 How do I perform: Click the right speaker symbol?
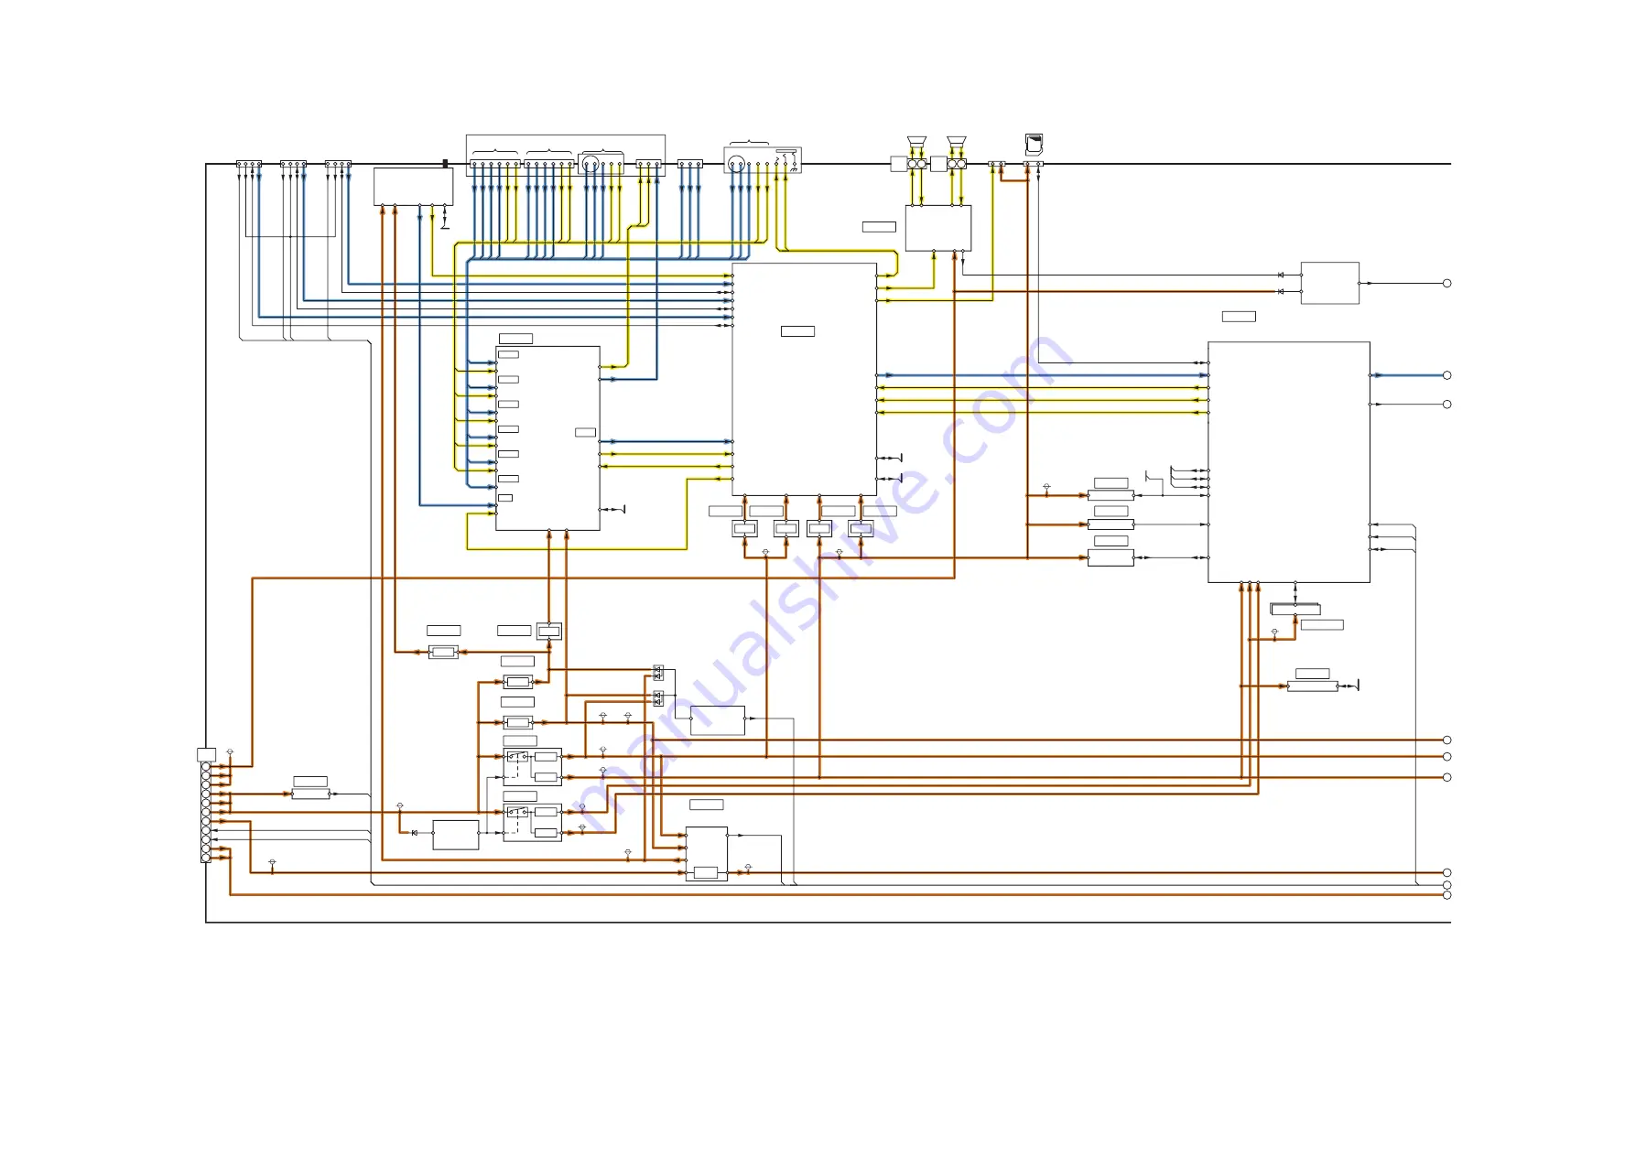[957, 141]
